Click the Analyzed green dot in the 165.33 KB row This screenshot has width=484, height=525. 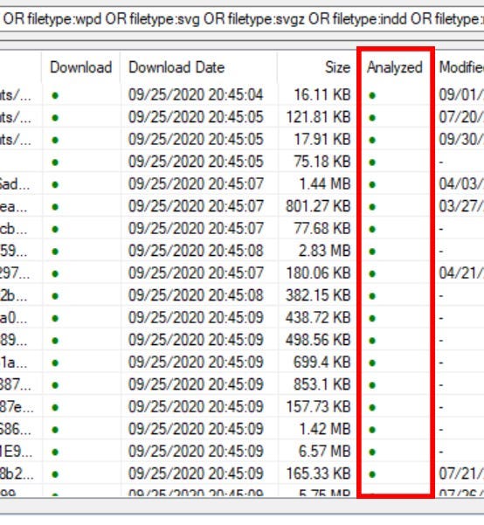(372, 474)
